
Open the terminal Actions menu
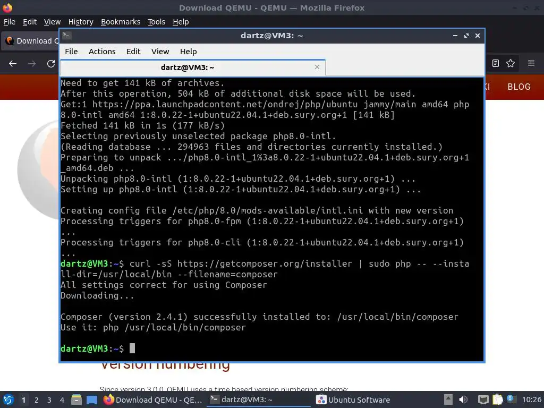(x=102, y=52)
